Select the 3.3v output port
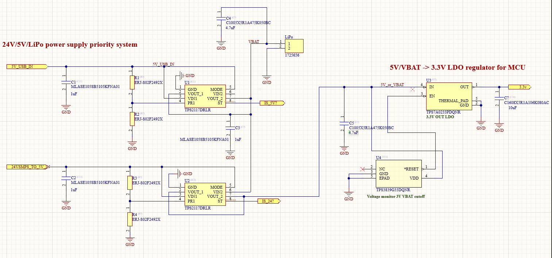The height and width of the screenshot is (258, 552). click(x=520, y=87)
